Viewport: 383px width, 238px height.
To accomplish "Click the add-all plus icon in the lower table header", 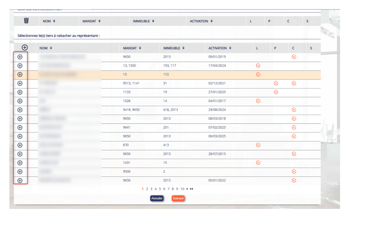I will coord(25,47).
